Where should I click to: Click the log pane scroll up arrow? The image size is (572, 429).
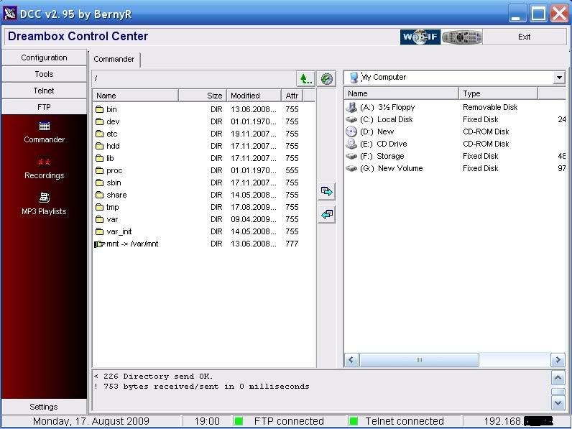558,378
